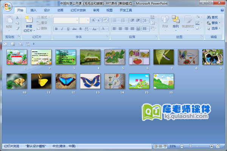Select slide 15 thank-you thumbnail
The image size is (227, 151).
[139, 81]
